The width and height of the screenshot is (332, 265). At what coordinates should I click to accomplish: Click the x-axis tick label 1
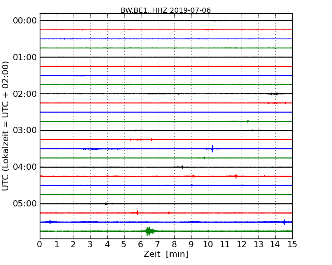(x=57, y=245)
